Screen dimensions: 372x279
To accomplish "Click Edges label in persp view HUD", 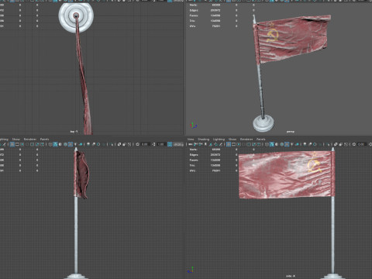I will pyautogui.click(x=194, y=10).
